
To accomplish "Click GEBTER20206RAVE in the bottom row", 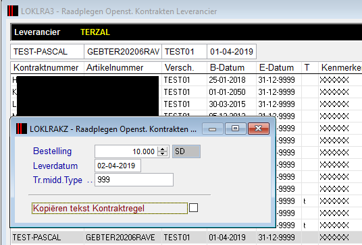I will click(120, 238).
